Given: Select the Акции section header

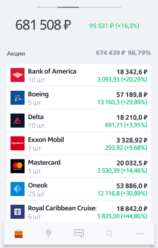Looking at the screenshot, I should (16, 53).
